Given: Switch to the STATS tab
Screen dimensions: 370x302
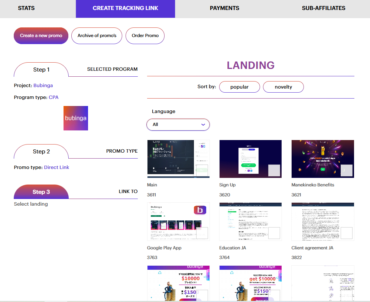Looking at the screenshot, I should coord(26,8).
